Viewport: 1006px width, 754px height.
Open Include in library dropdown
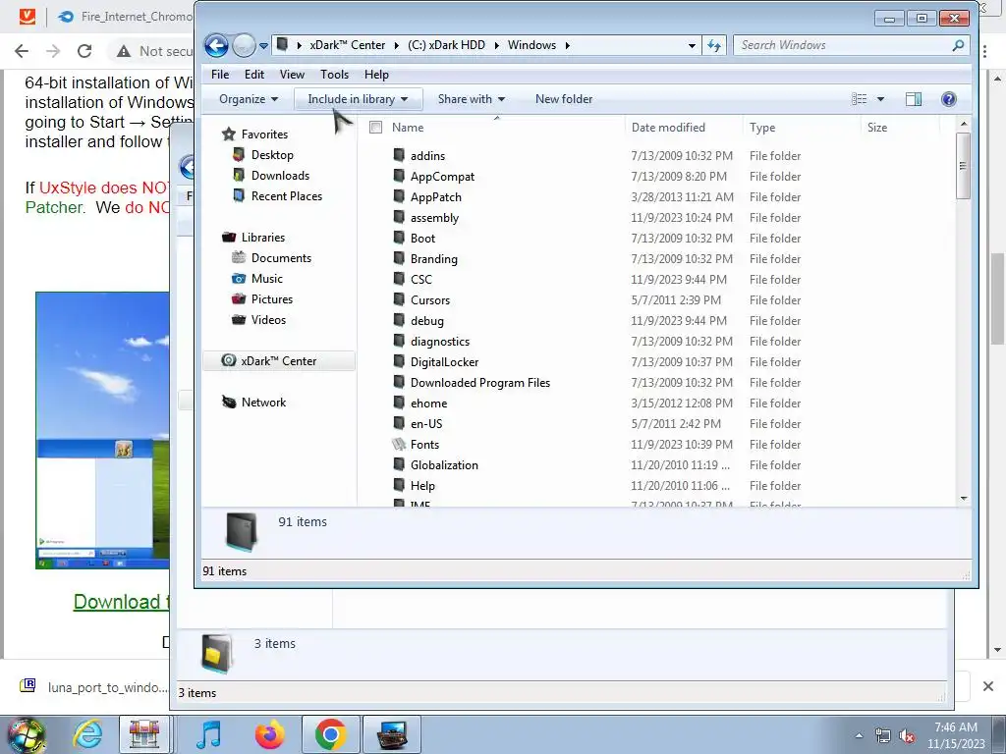pos(358,99)
